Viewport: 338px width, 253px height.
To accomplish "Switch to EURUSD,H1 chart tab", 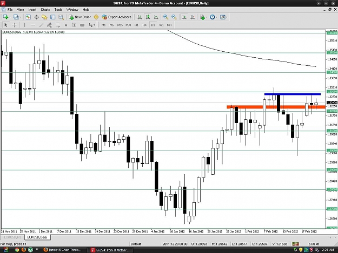I will coord(12,237).
